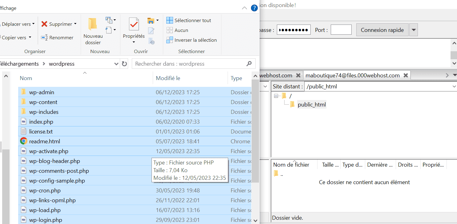Open FileZilla tab list dropdown arrow

[455, 75]
